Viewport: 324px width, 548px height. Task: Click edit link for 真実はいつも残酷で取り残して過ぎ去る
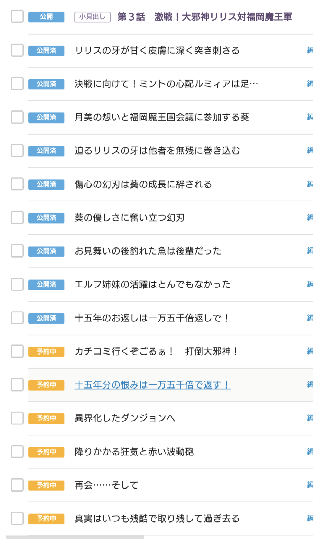coord(310,518)
